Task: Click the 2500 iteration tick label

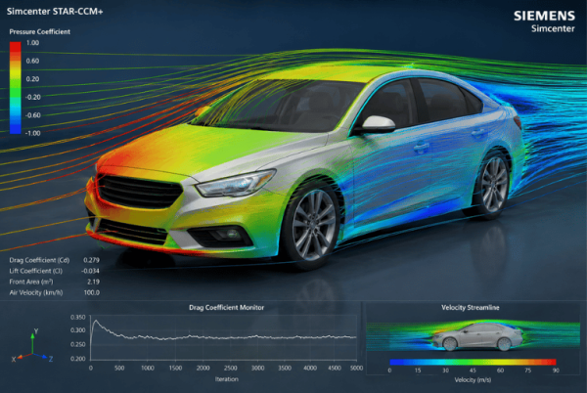Action: (231, 368)
